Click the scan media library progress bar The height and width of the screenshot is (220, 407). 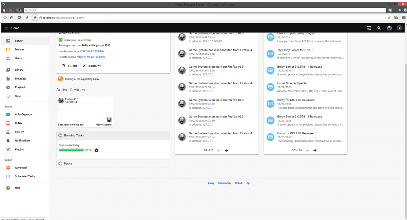pyautogui.click(x=71, y=150)
